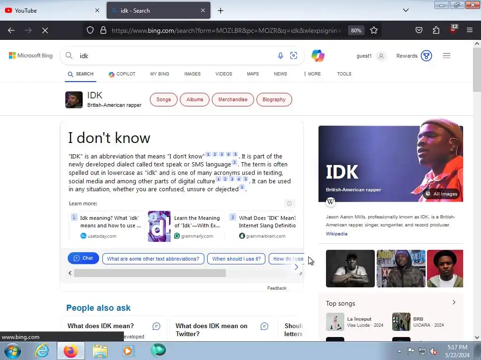The height and width of the screenshot is (360, 481).
Task: Click the info icon next to Learn more
Action: pyautogui.click(x=289, y=203)
